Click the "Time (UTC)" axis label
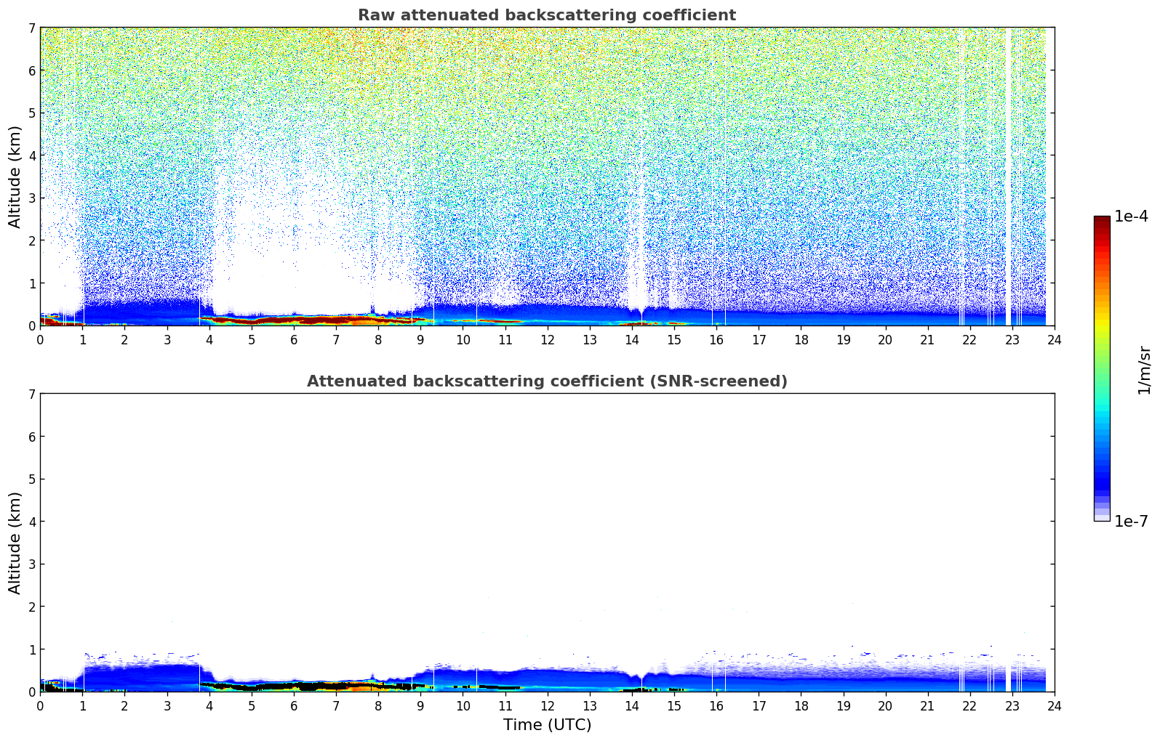The image size is (1160, 741). (547, 725)
